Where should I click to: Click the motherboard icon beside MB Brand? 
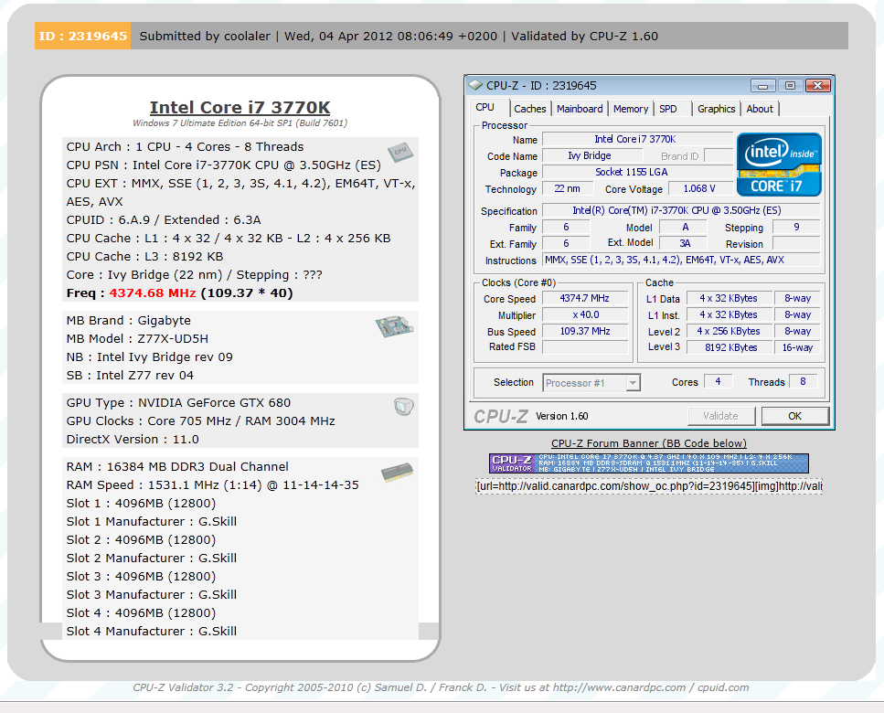click(x=394, y=326)
